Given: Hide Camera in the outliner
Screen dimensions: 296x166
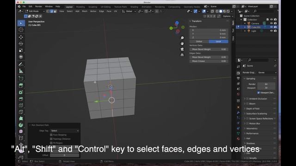Looking at the screenshot, I should pos(271,24).
